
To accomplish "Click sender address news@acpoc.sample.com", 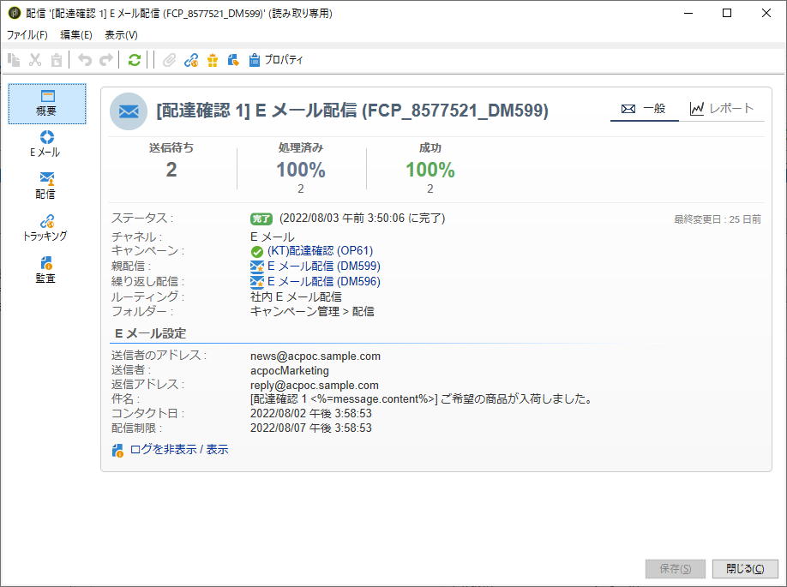I will pyautogui.click(x=315, y=356).
